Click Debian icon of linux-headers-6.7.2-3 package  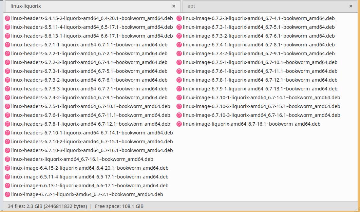[7, 62]
